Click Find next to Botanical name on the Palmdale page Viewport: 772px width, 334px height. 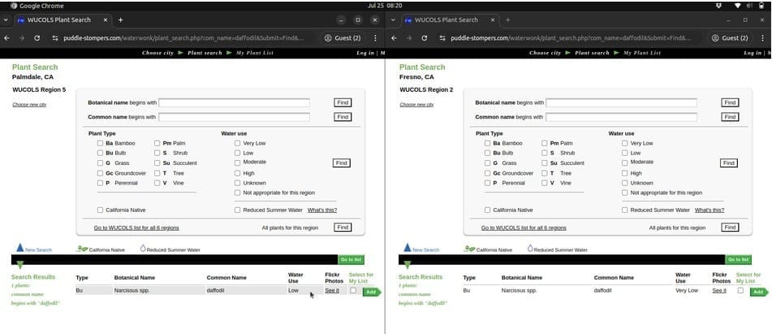click(343, 102)
